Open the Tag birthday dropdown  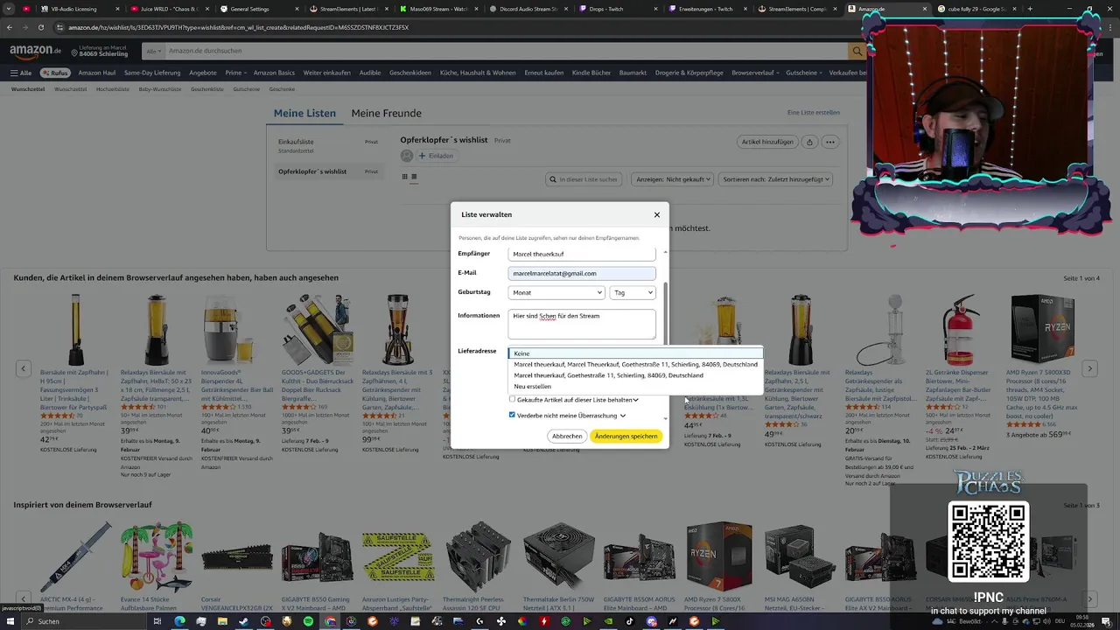[633, 293]
